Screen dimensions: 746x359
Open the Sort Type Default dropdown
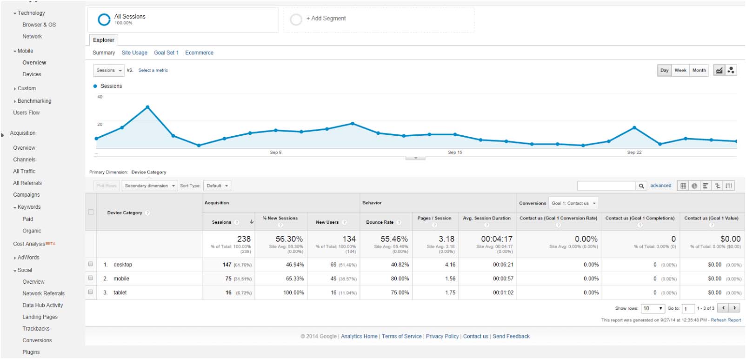pyautogui.click(x=217, y=186)
